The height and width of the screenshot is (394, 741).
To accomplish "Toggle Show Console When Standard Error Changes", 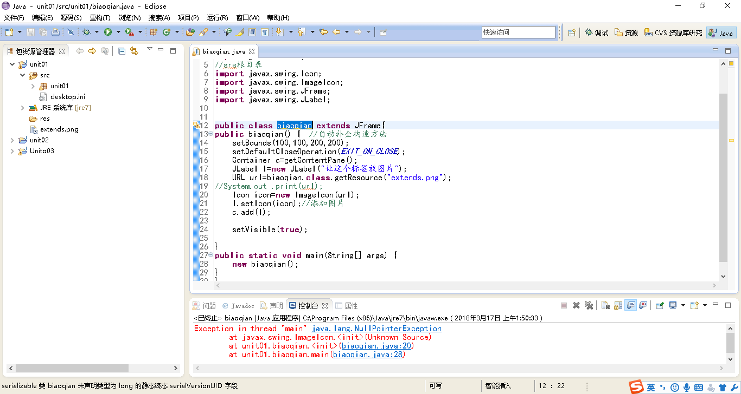I will (643, 305).
